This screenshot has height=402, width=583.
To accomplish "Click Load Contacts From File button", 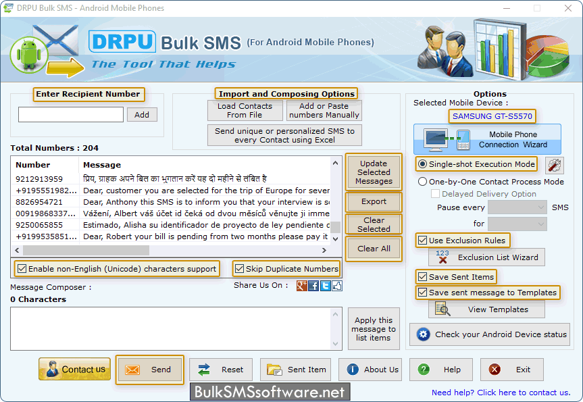I will pos(245,110).
